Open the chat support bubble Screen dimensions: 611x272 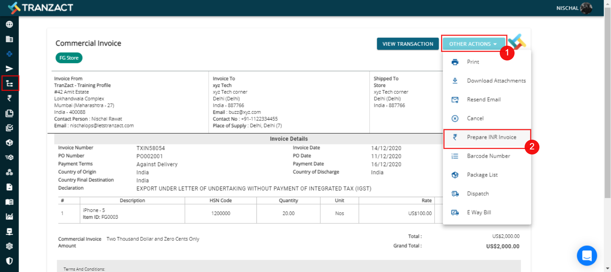pos(587,256)
